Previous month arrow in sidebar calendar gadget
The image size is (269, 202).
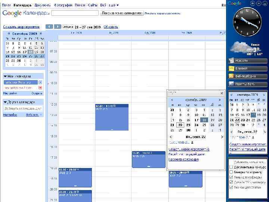click(231, 95)
